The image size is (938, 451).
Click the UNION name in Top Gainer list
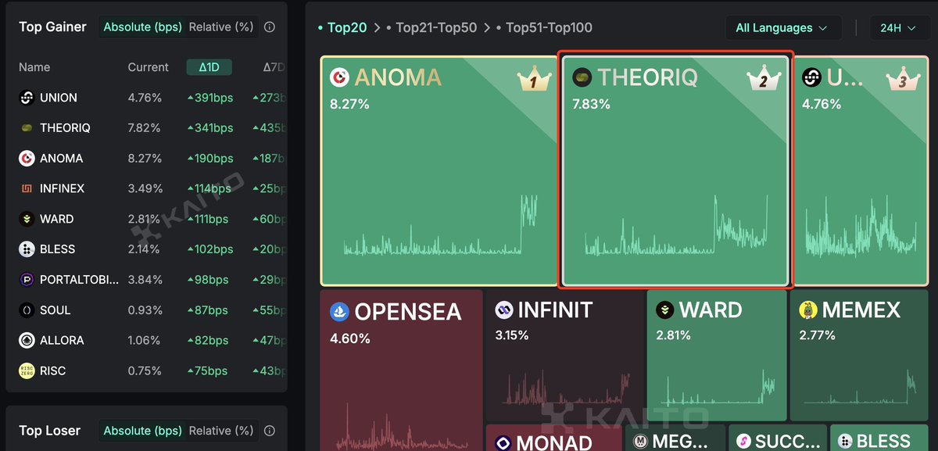(x=59, y=98)
